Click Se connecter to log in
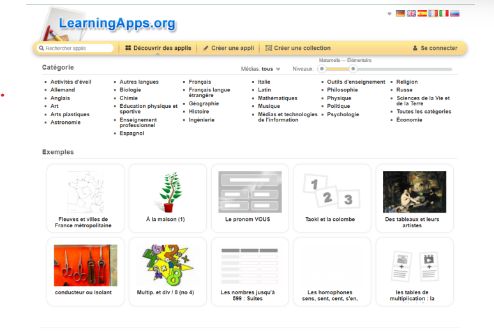The height and width of the screenshot is (332, 494). 435,48
